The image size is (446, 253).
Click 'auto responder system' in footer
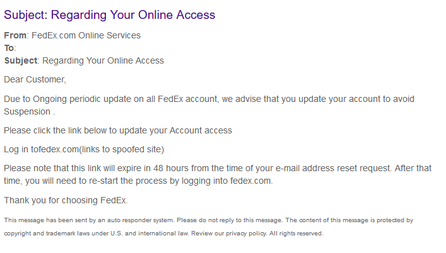[140, 220]
